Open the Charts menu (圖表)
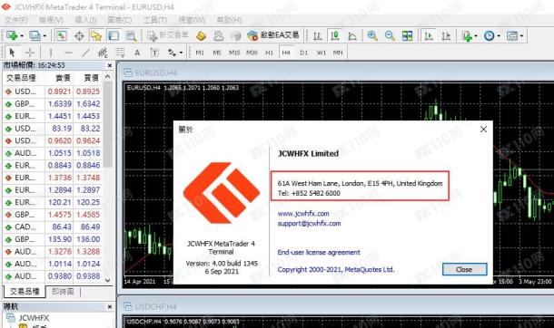 click(x=119, y=20)
